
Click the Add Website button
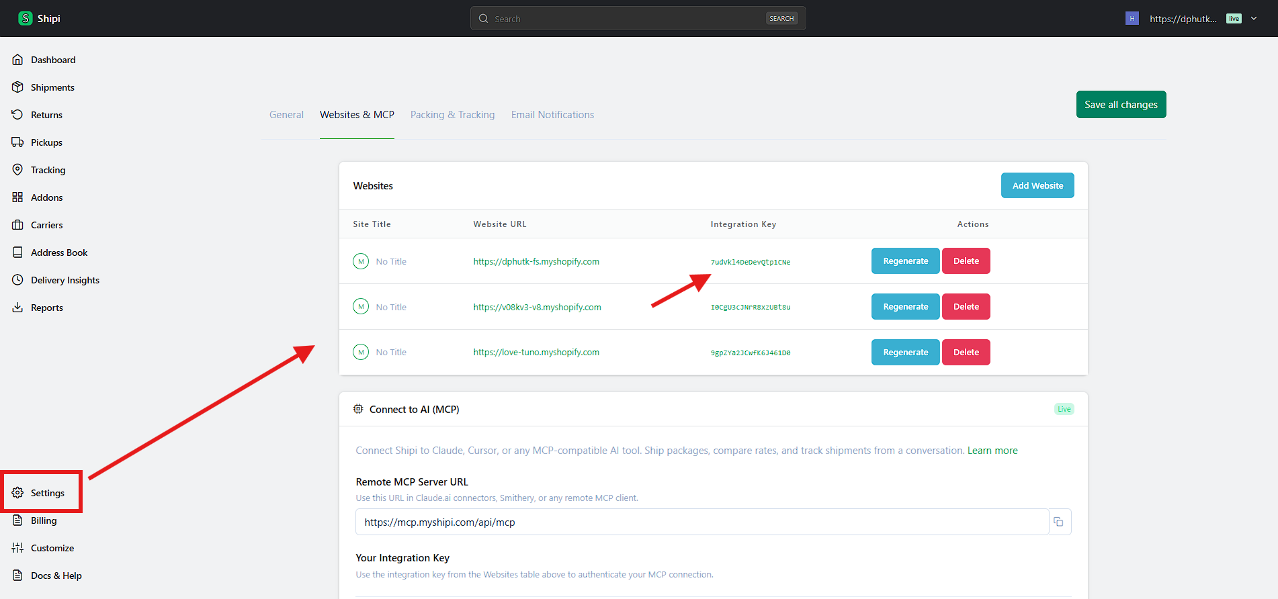(1037, 186)
